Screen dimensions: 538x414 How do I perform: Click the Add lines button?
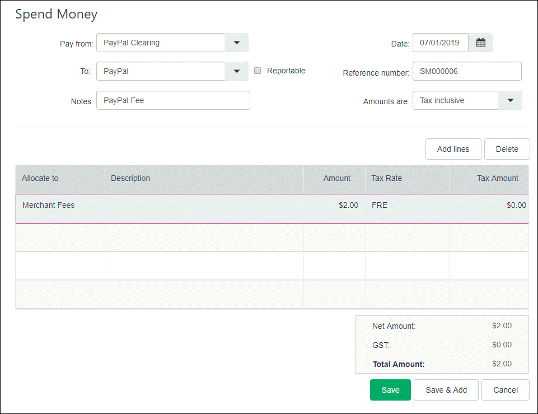point(453,149)
